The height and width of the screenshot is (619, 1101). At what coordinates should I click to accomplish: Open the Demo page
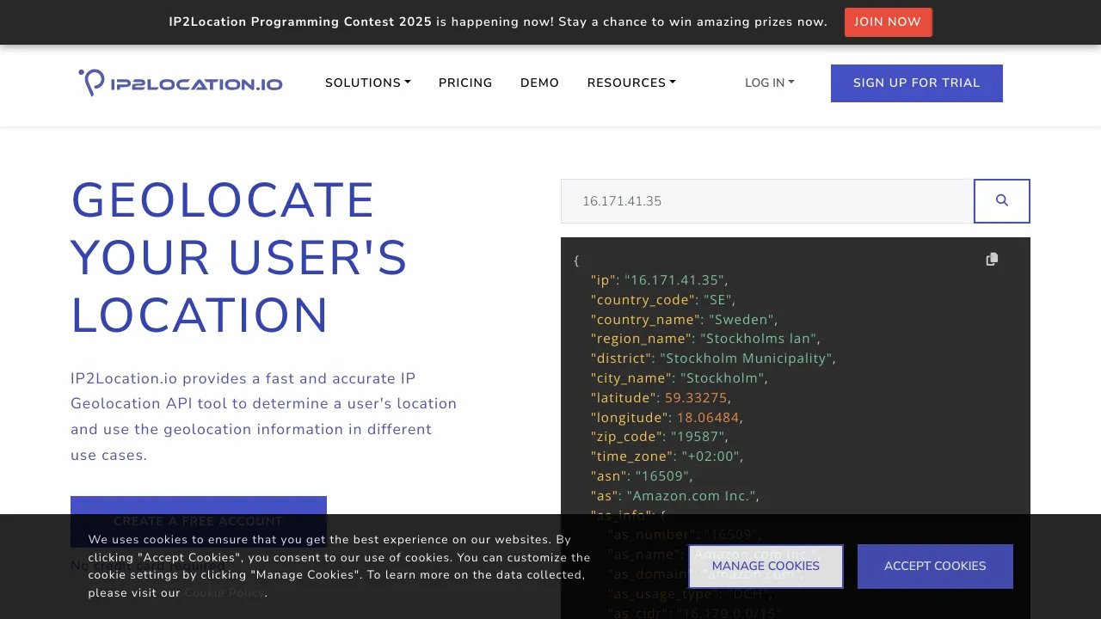click(539, 83)
